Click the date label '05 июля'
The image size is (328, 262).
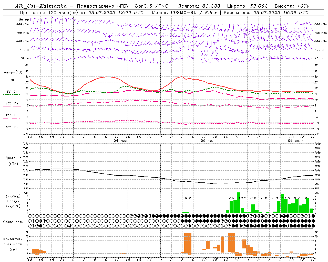pyautogui.click(x=209, y=141)
